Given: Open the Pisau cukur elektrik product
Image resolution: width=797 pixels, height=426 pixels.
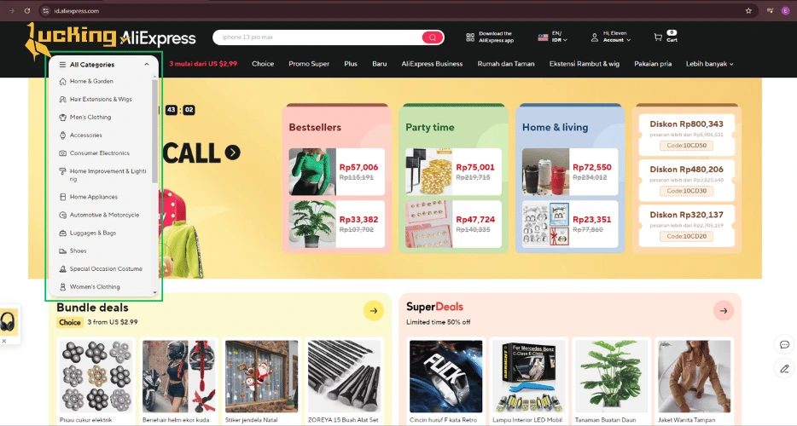Looking at the screenshot, I should 96,382.
